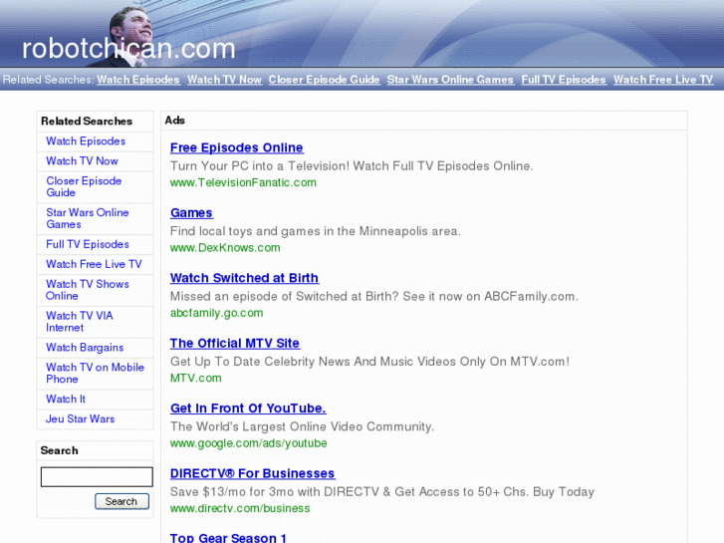Click the sidebar 'Related Searches' heading
This screenshot has width=724, height=543.
tap(87, 122)
